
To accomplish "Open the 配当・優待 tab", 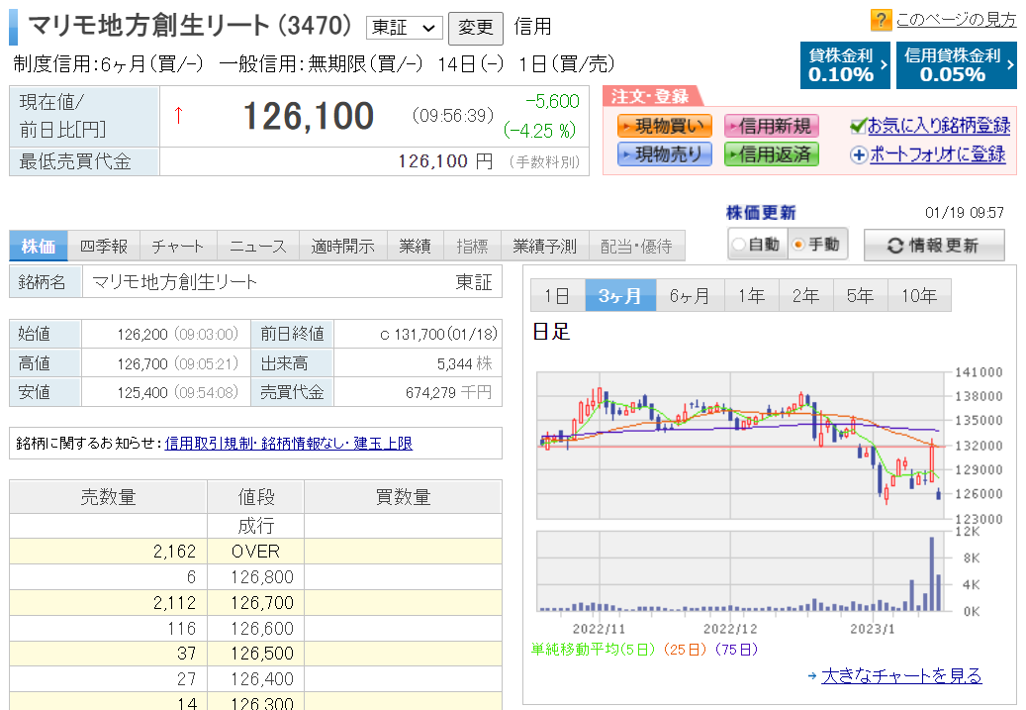I will [x=636, y=247].
